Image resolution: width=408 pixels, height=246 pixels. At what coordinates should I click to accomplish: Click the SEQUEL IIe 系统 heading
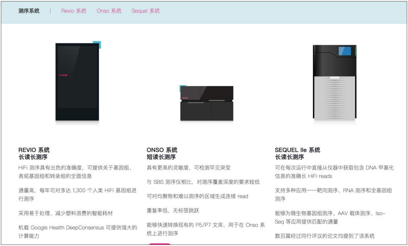(x=297, y=150)
